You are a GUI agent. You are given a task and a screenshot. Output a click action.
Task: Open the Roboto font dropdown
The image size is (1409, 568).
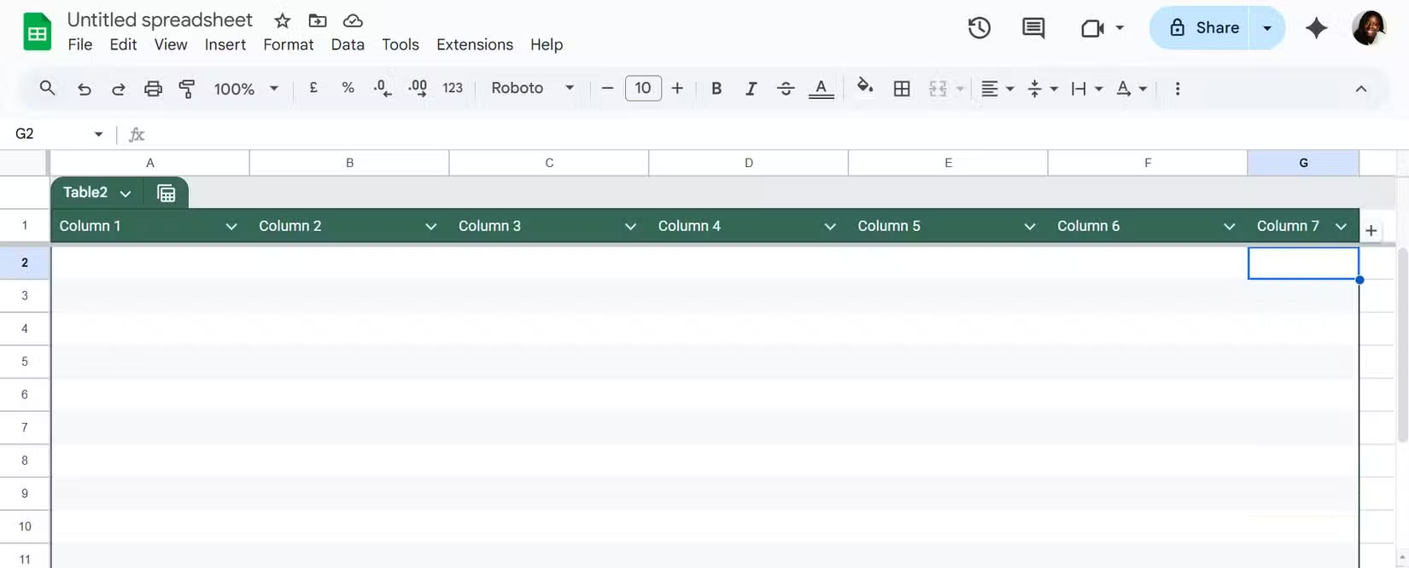click(532, 89)
